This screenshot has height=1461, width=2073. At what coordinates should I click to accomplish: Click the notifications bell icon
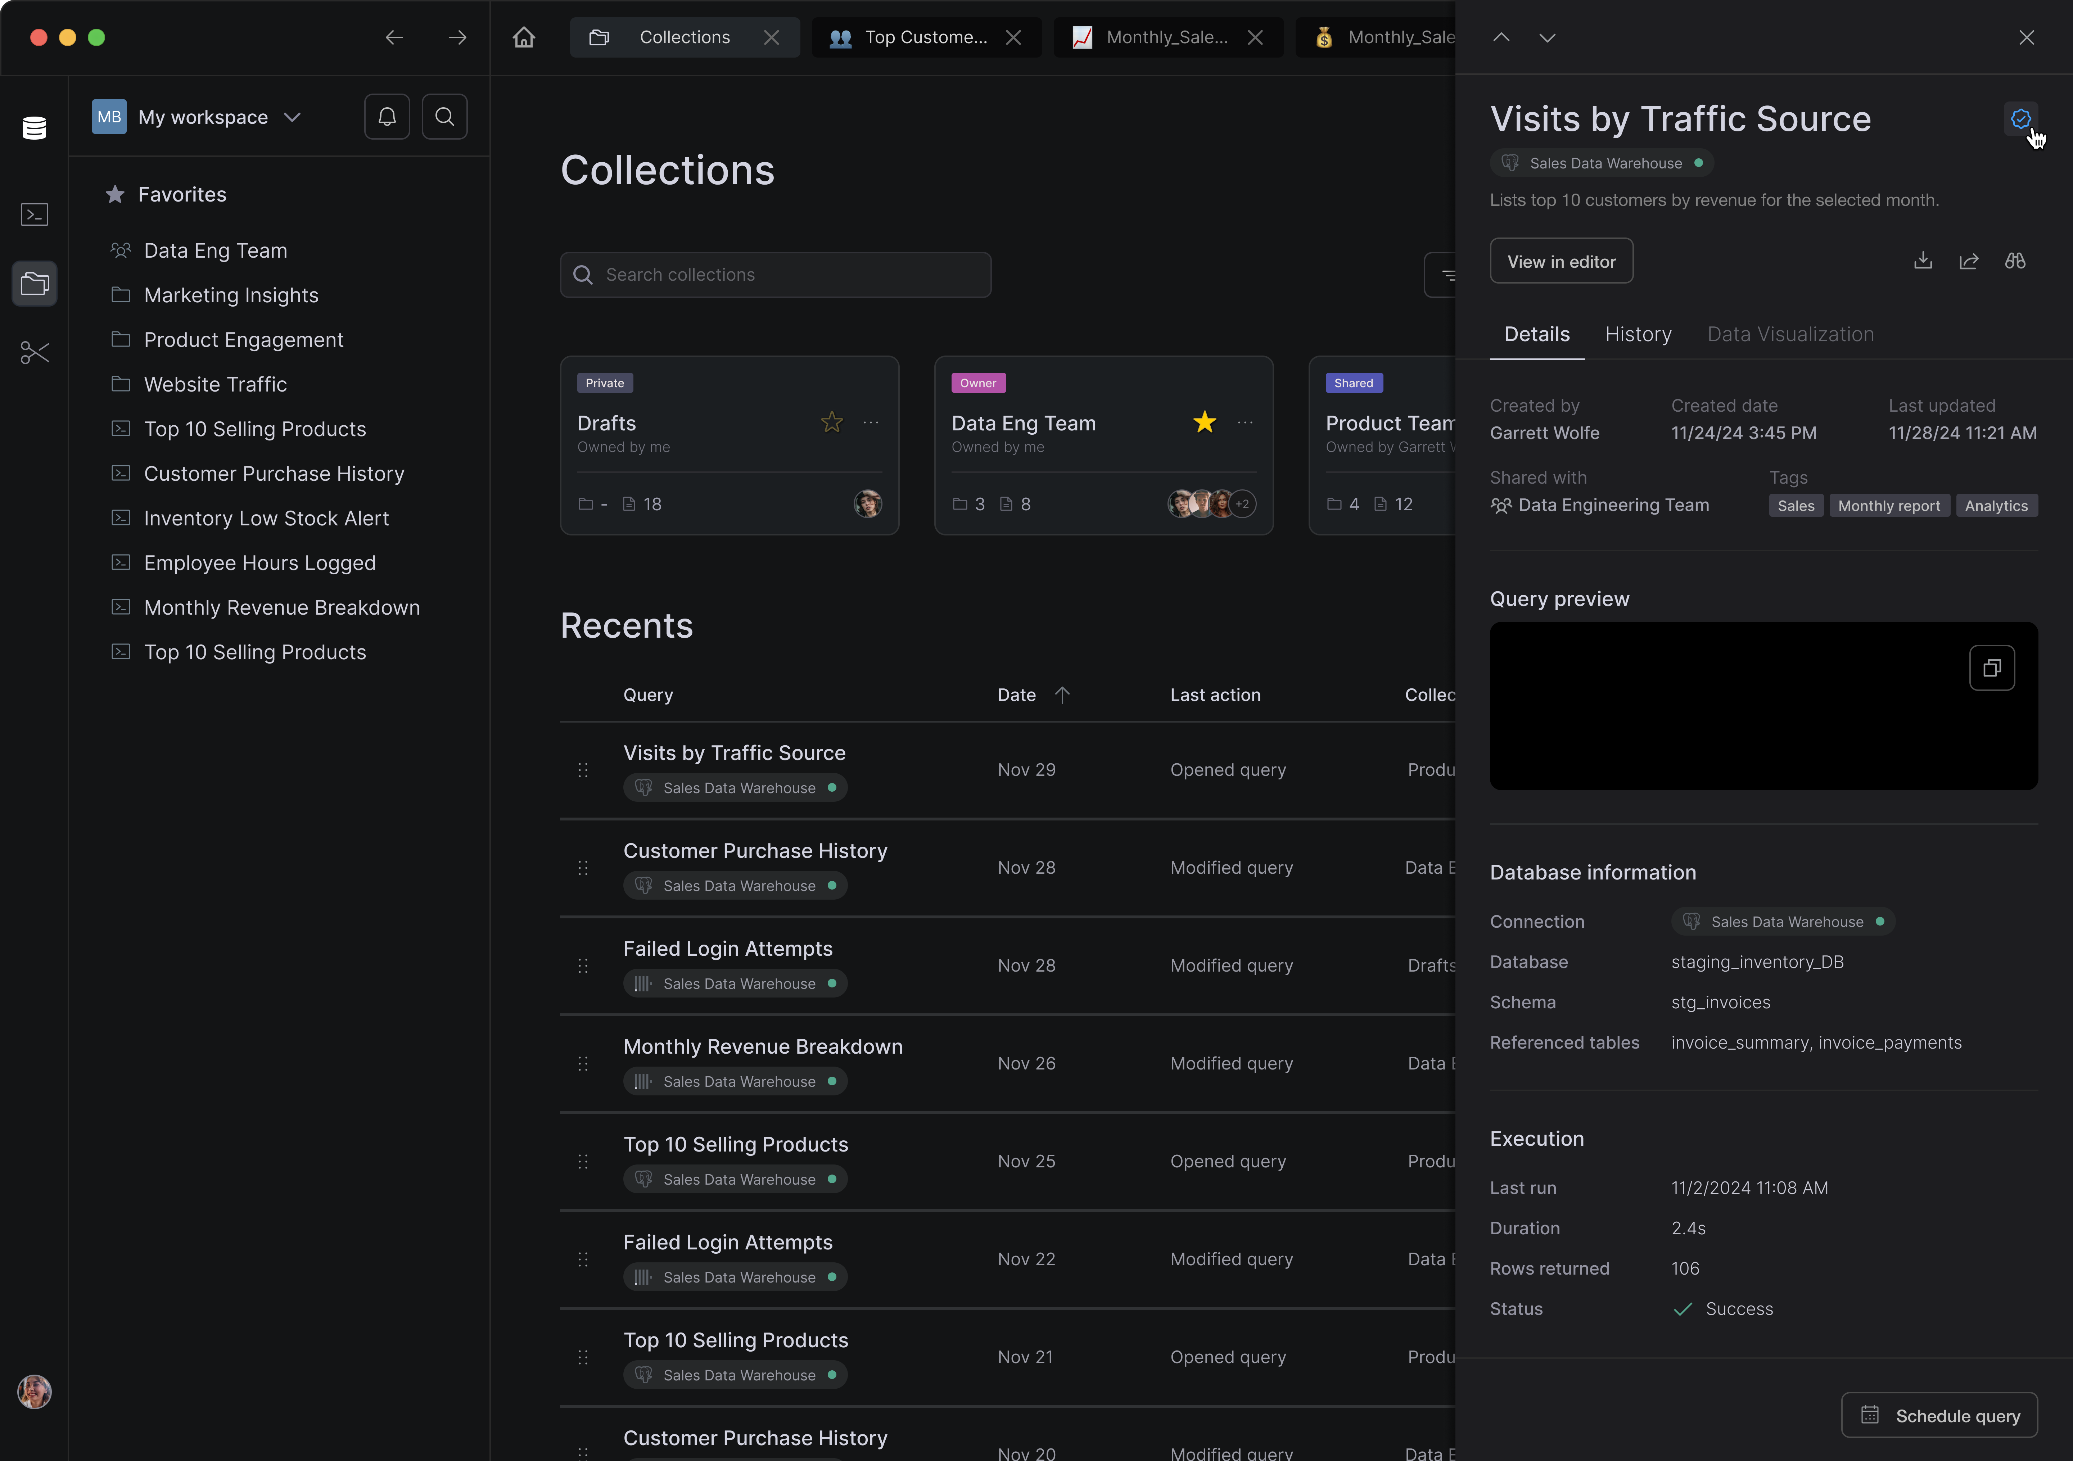point(387,117)
